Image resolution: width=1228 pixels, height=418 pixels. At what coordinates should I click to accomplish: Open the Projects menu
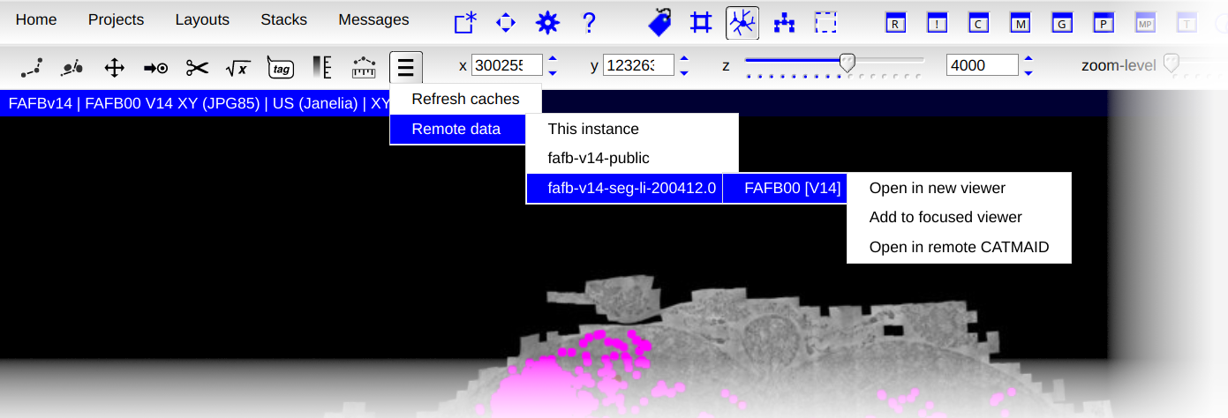(x=116, y=19)
